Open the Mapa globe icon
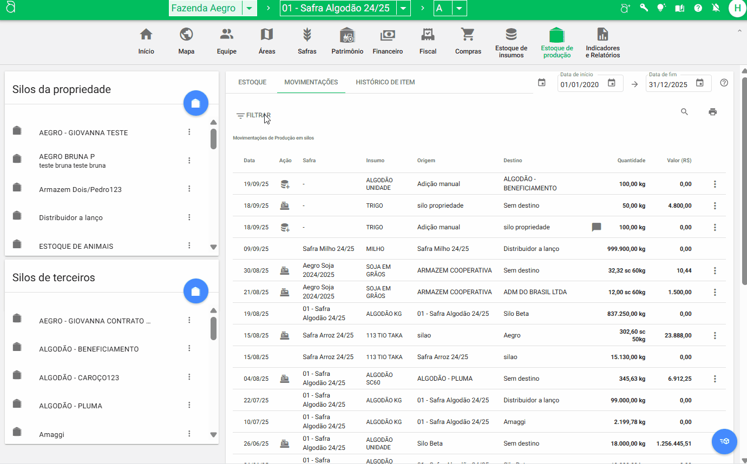 point(186,42)
